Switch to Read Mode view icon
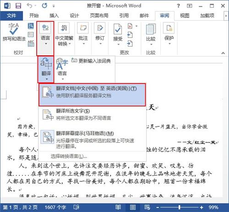 (x=118, y=207)
